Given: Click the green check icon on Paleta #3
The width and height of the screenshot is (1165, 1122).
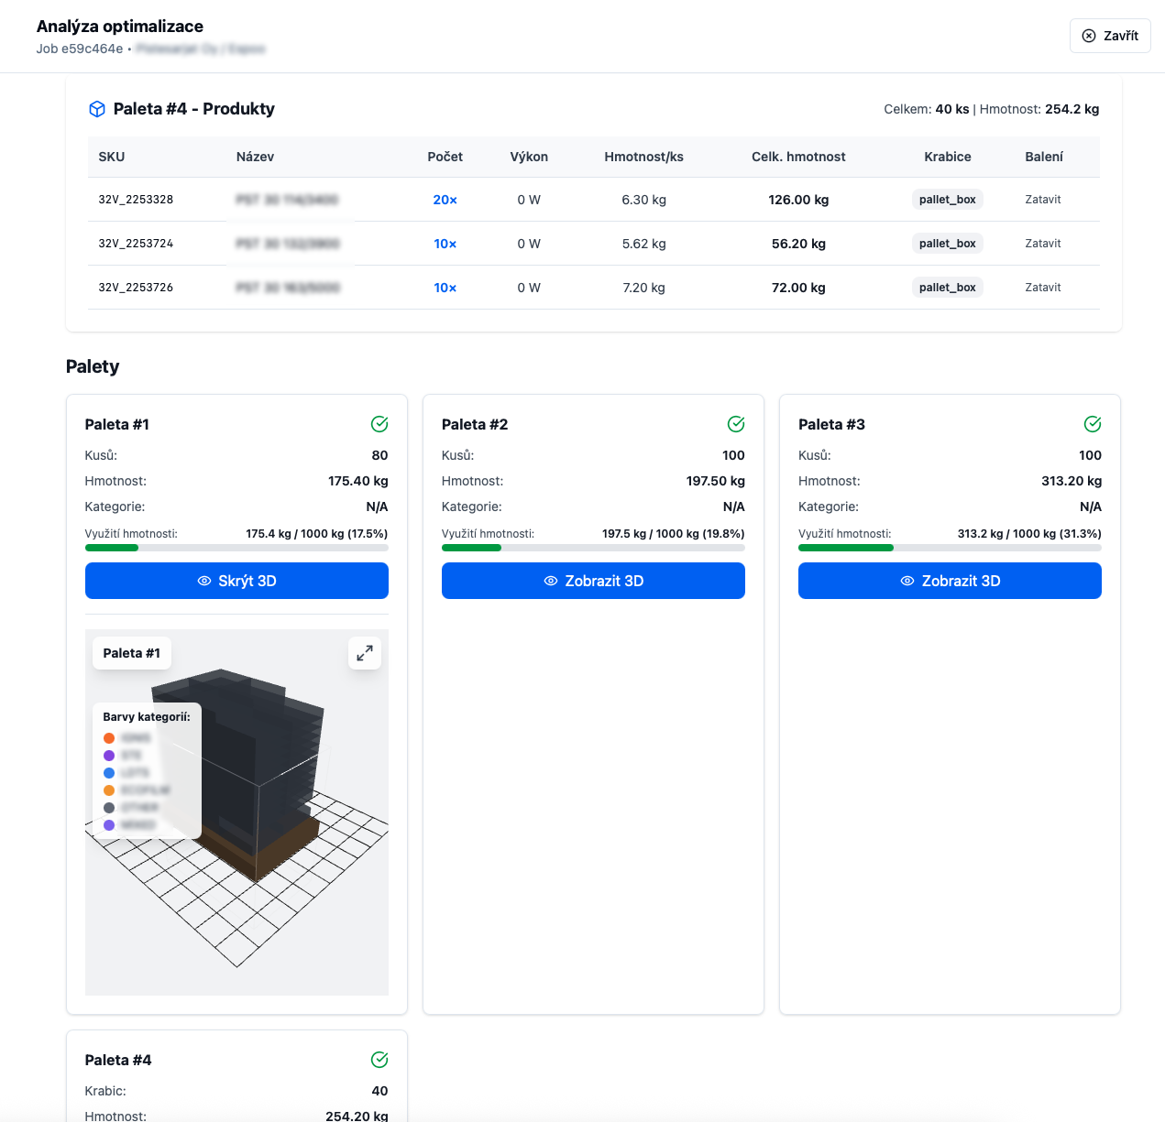Looking at the screenshot, I should point(1093,424).
